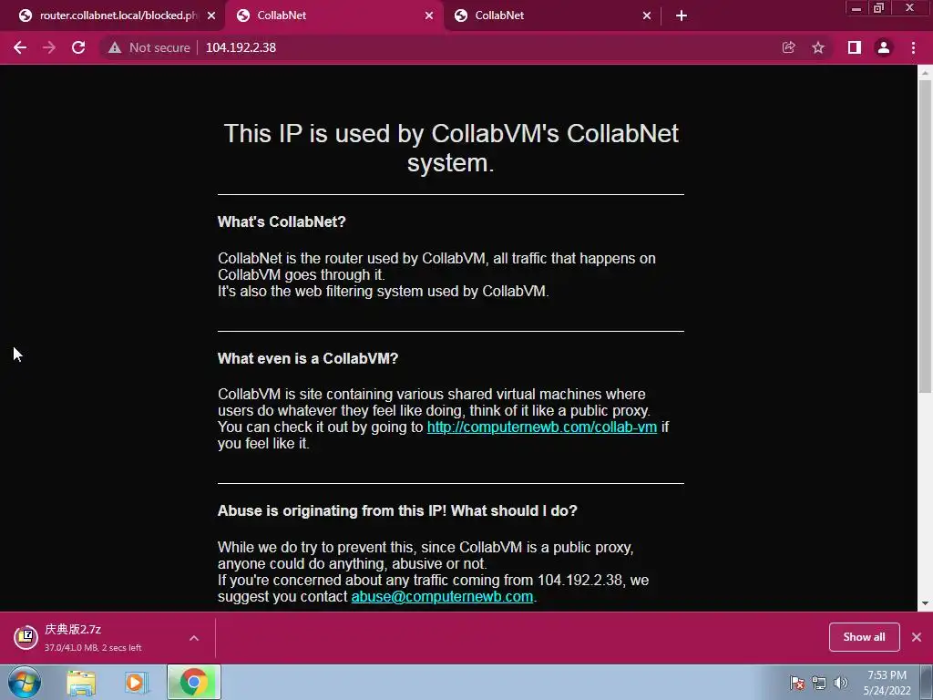Open the Chrome side panel
933x700 pixels.
855,47
